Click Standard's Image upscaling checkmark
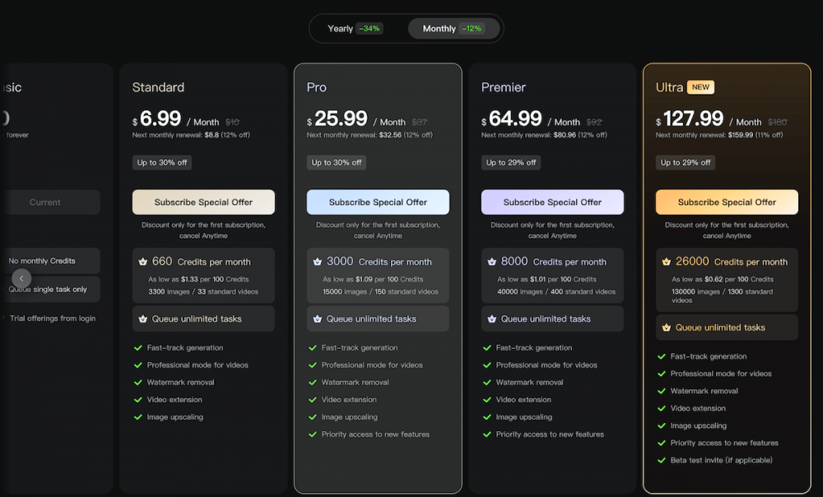 click(x=138, y=416)
